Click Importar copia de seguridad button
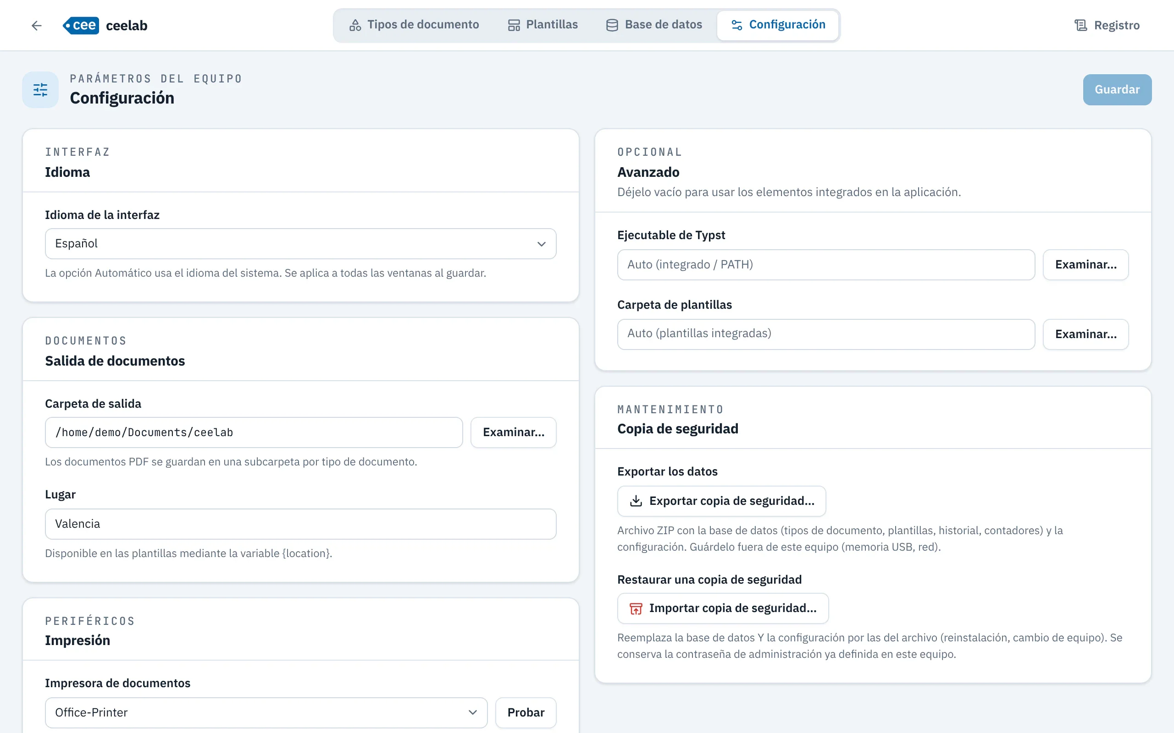Image resolution: width=1174 pixels, height=733 pixels. coord(723,608)
